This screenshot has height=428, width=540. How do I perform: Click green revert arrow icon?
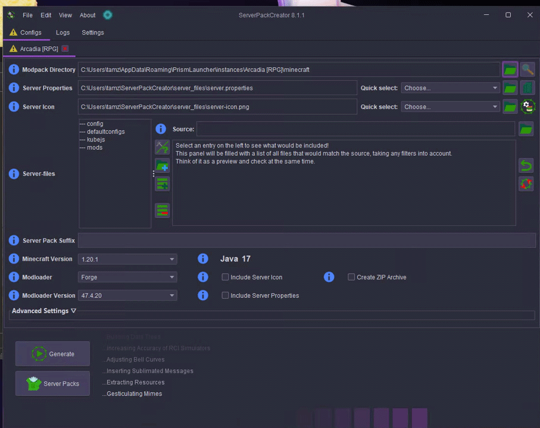coord(526,166)
